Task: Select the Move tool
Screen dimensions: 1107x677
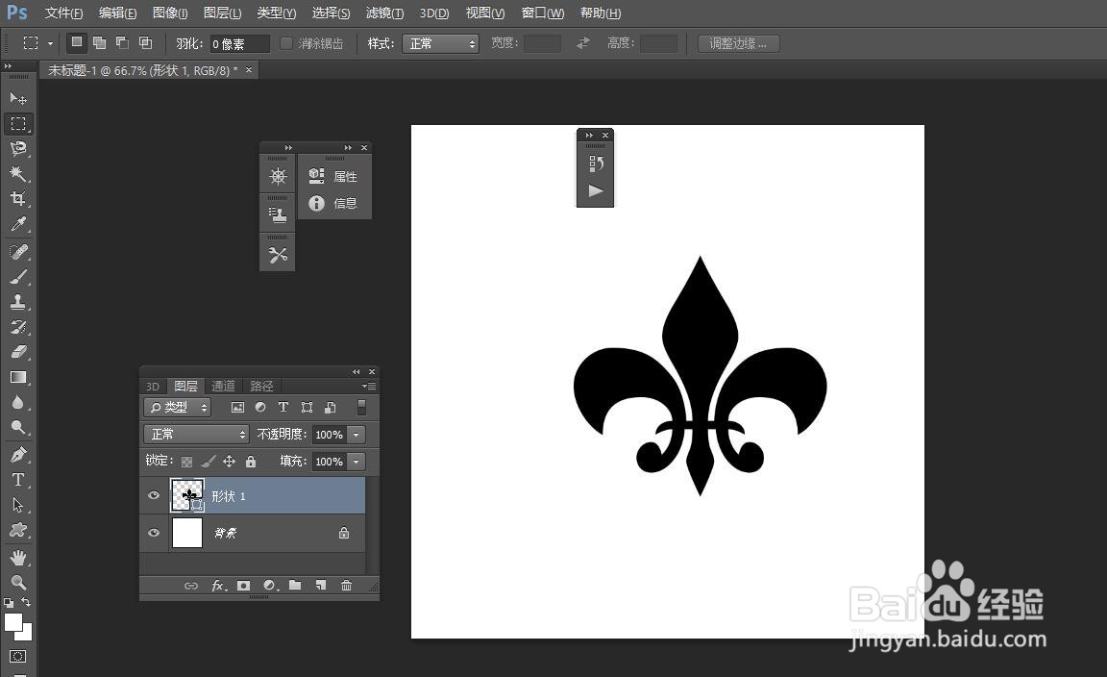Action: coord(18,98)
